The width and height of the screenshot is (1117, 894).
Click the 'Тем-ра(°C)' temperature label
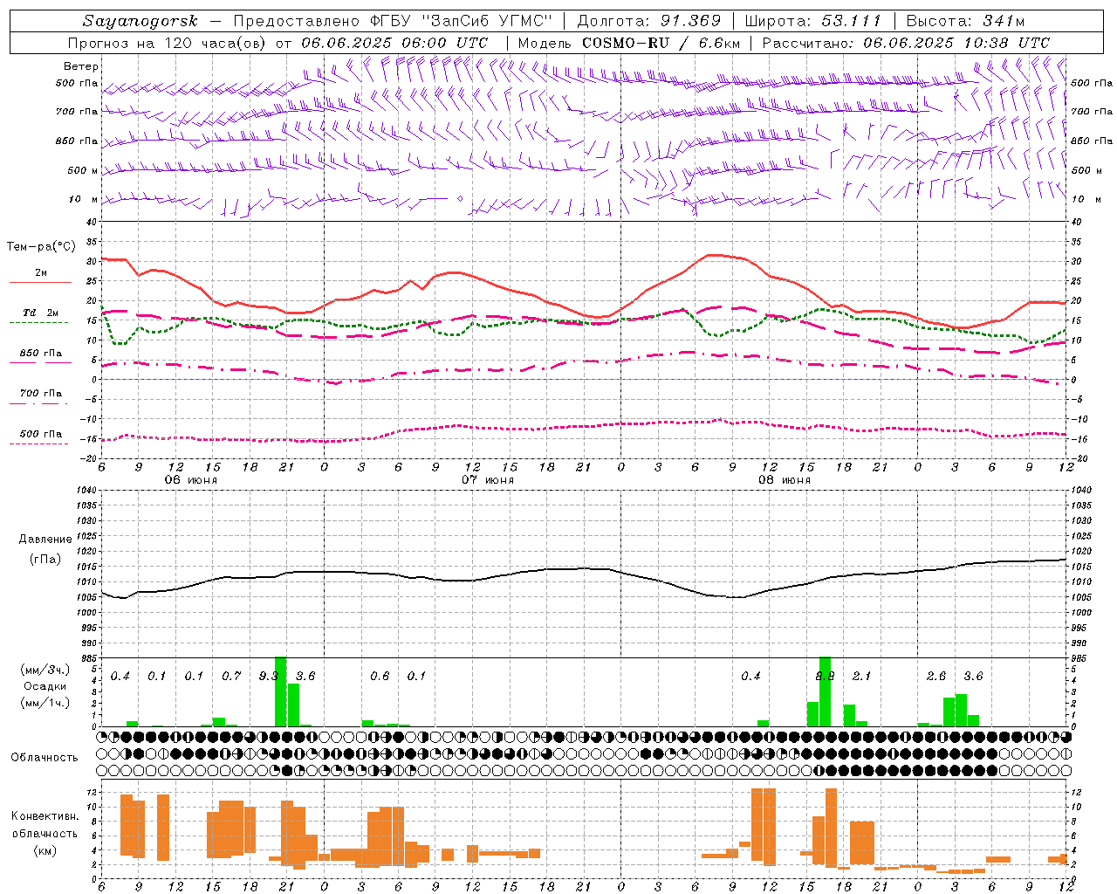point(41,247)
